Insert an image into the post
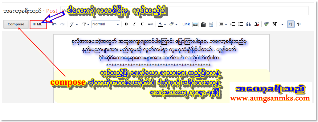 click(195, 24)
